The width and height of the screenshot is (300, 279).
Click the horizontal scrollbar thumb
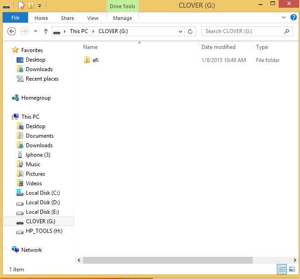[x=168, y=260]
